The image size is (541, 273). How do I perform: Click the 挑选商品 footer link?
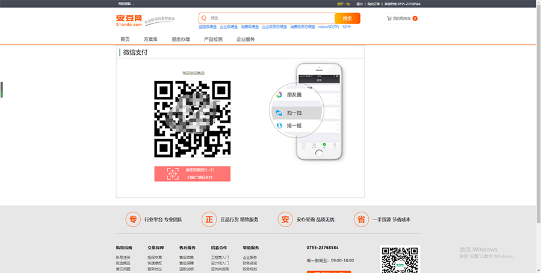(x=123, y=263)
